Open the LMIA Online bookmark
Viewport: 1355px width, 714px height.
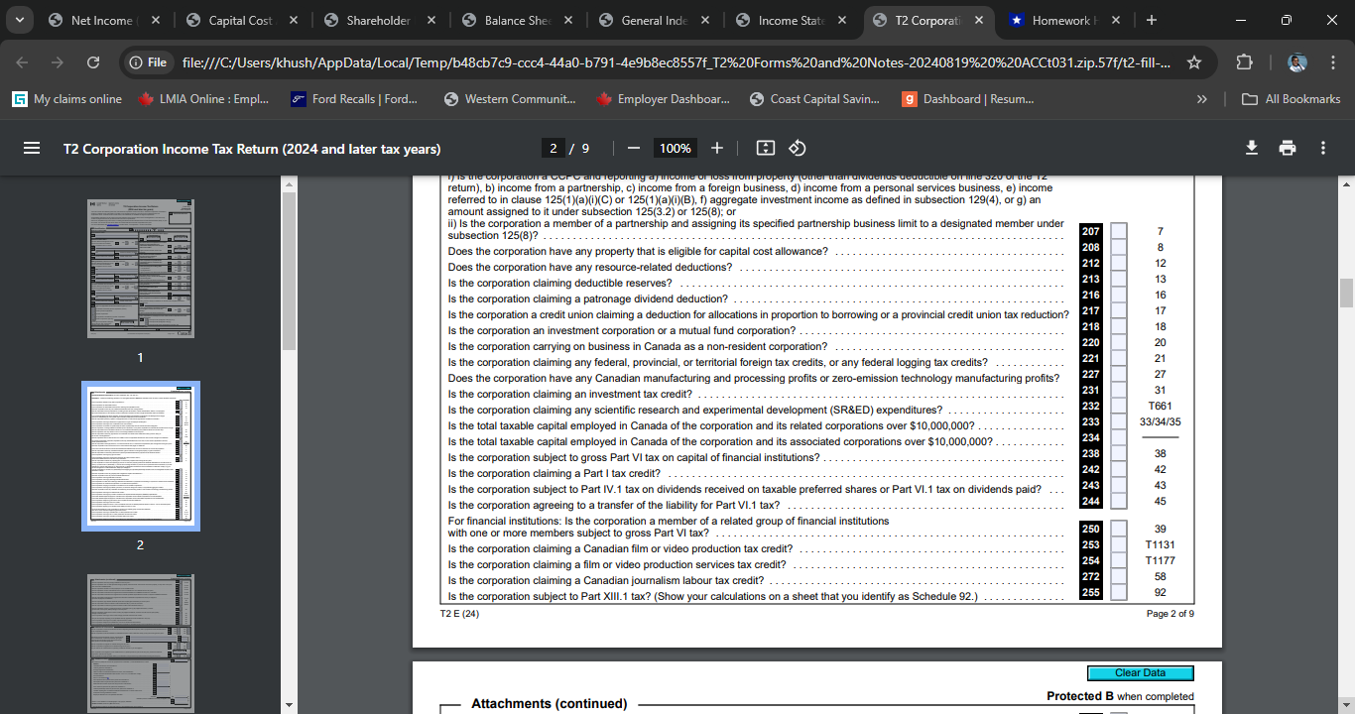coord(203,99)
